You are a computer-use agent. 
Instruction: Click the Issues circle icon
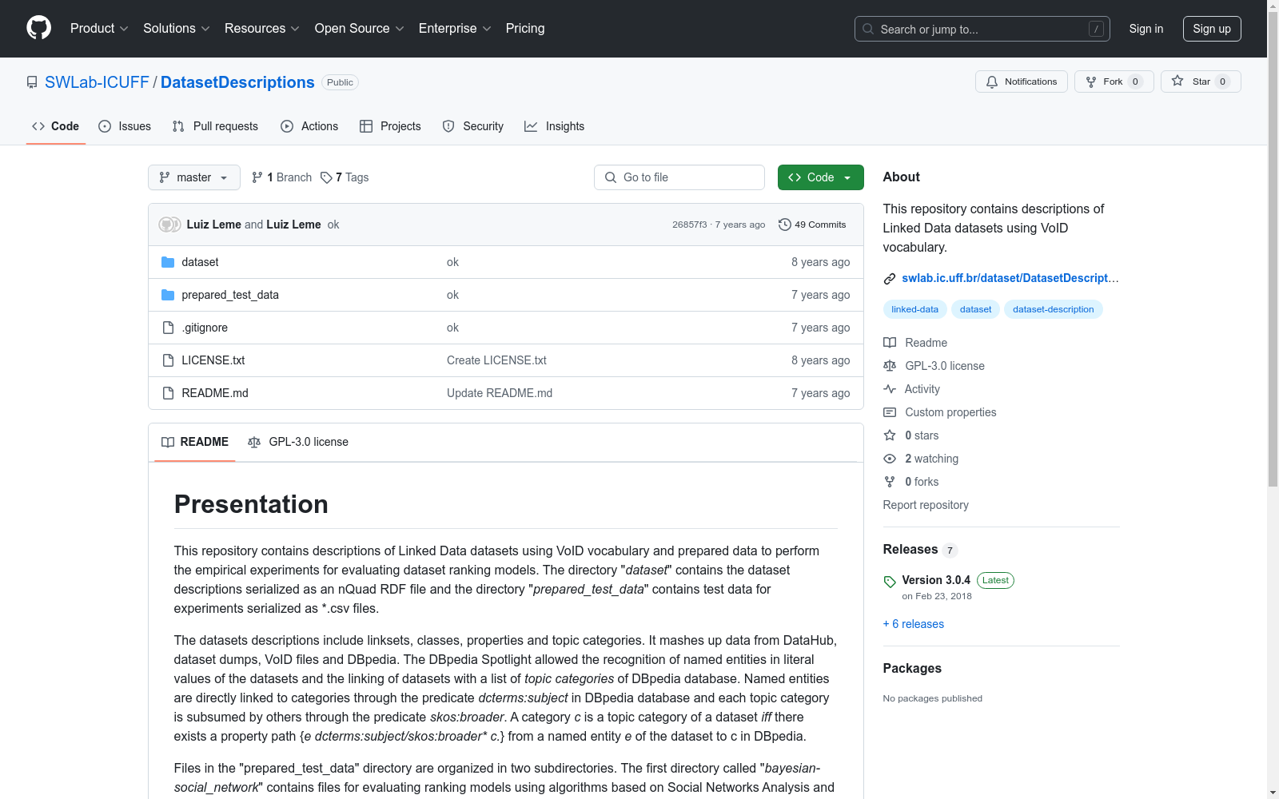[105, 126]
